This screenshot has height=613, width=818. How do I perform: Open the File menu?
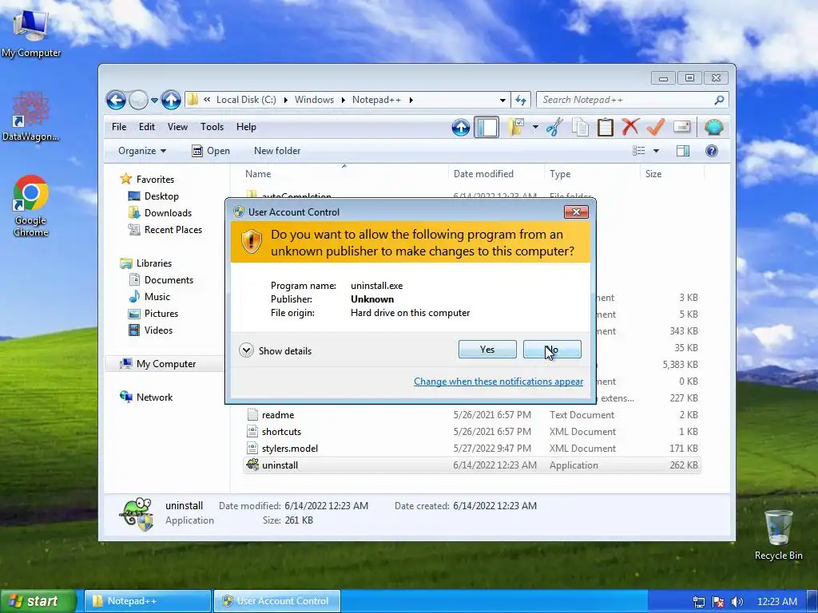coord(119,127)
